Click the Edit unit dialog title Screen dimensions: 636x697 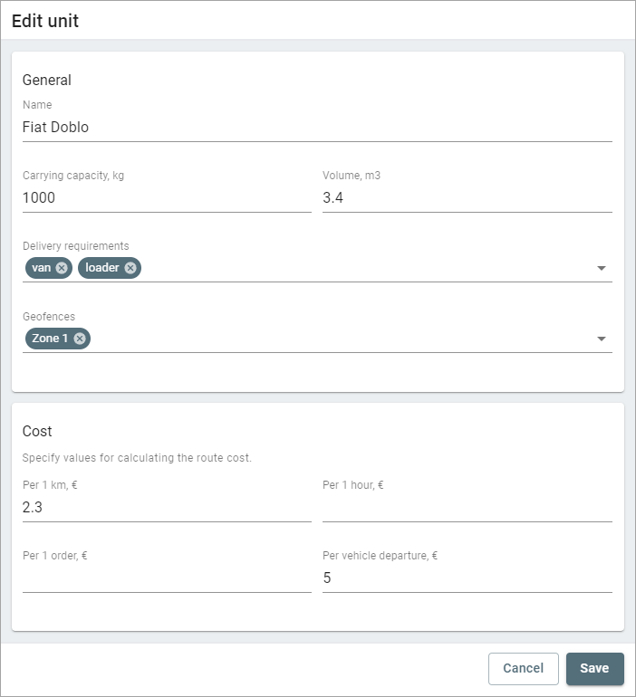pos(45,21)
